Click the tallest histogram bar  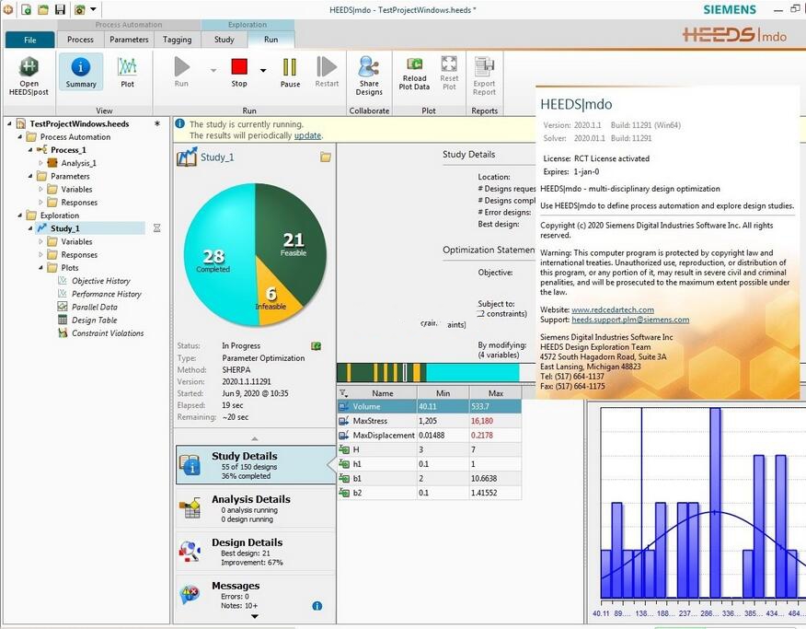[715, 503]
